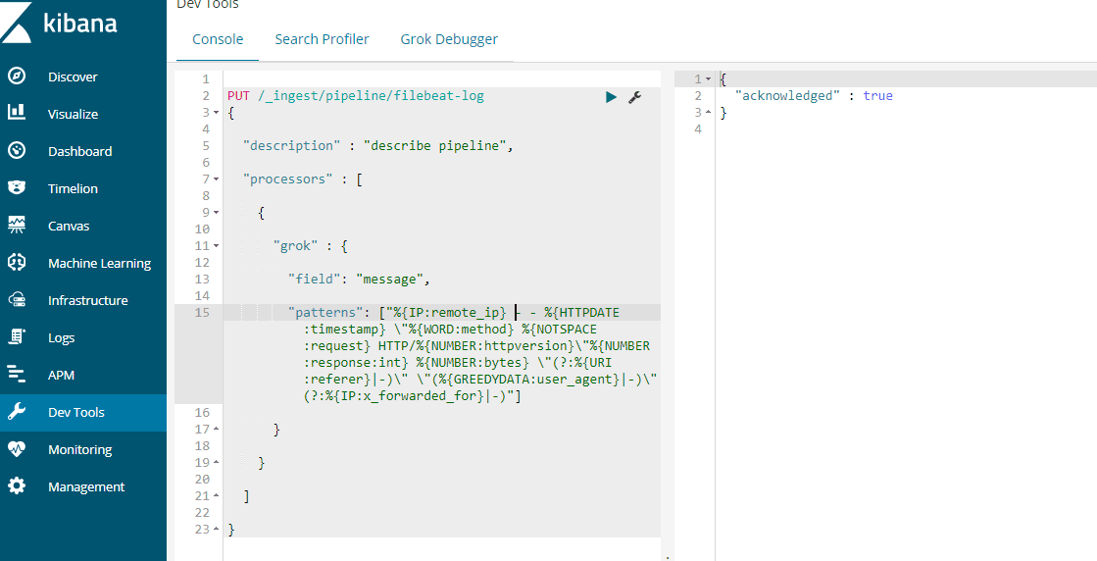Open Machine Learning icon
The width and height of the screenshot is (1097, 561).
[17, 263]
